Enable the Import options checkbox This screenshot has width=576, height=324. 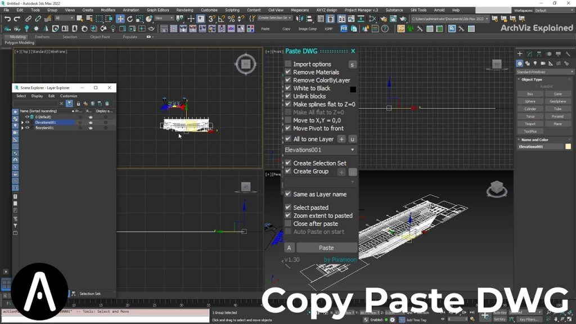tap(288, 64)
